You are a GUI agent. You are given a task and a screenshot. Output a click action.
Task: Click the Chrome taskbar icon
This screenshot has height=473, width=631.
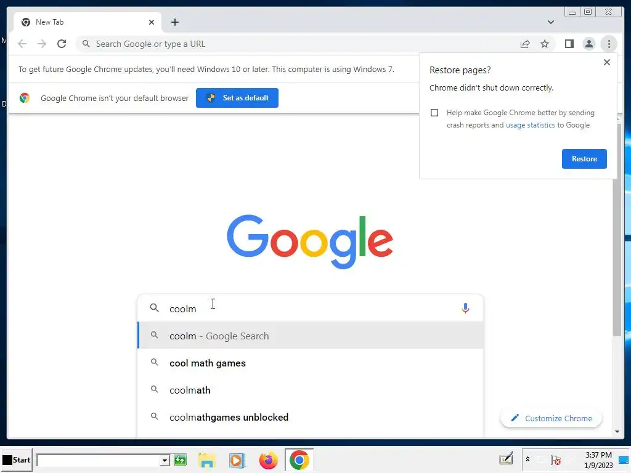click(x=299, y=460)
